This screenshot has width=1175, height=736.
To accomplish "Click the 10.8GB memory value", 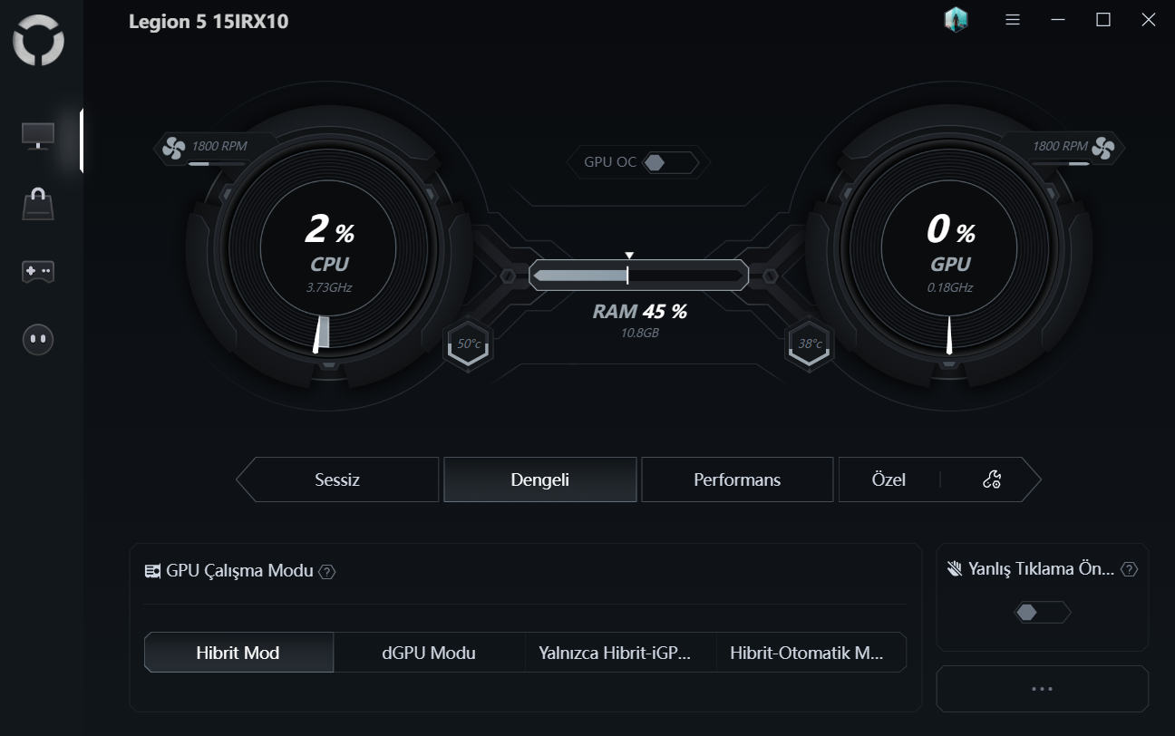I will (639, 334).
